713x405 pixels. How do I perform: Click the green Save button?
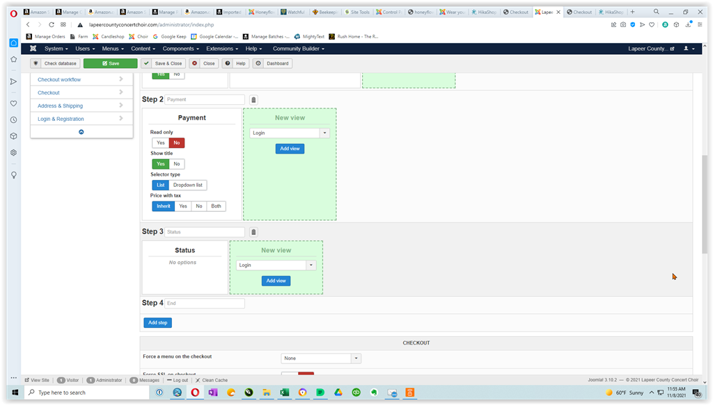point(111,63)
